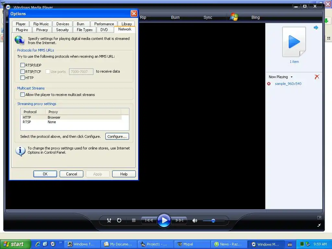
Task: Open the Rip tab in the player toolbar
Action: click(x=143, y=18)
